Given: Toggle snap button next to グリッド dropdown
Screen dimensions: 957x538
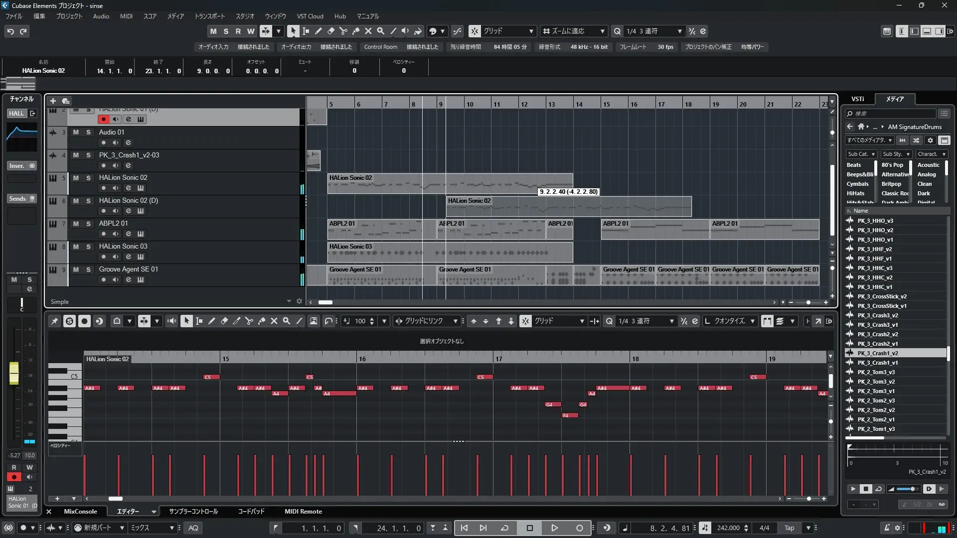Looking at the screenshot, I should pyautogui.click(x=475, y=31).
